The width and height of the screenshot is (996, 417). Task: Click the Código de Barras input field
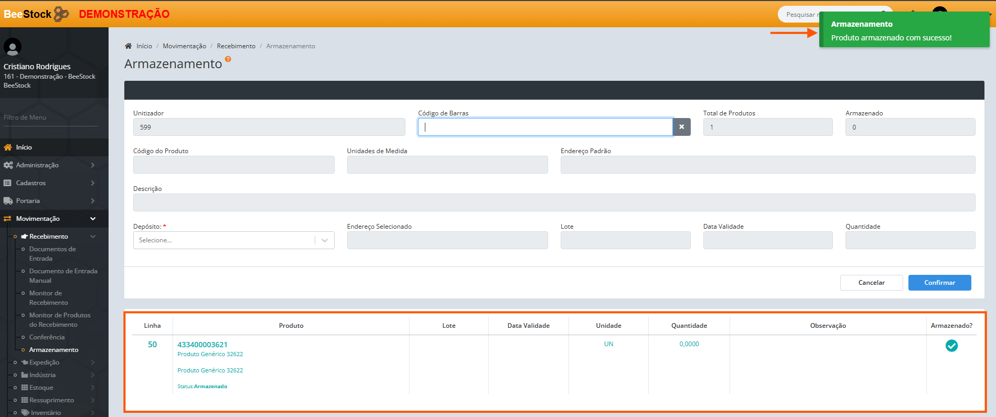point(545,127)
